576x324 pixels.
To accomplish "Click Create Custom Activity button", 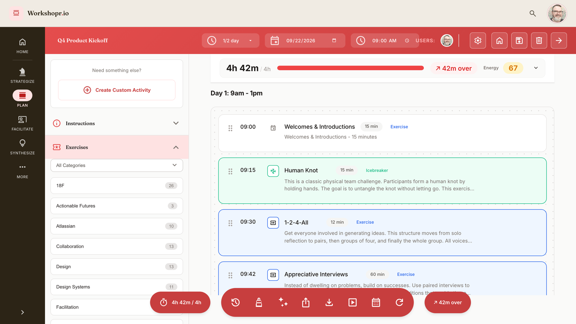I will click(117, 90).
